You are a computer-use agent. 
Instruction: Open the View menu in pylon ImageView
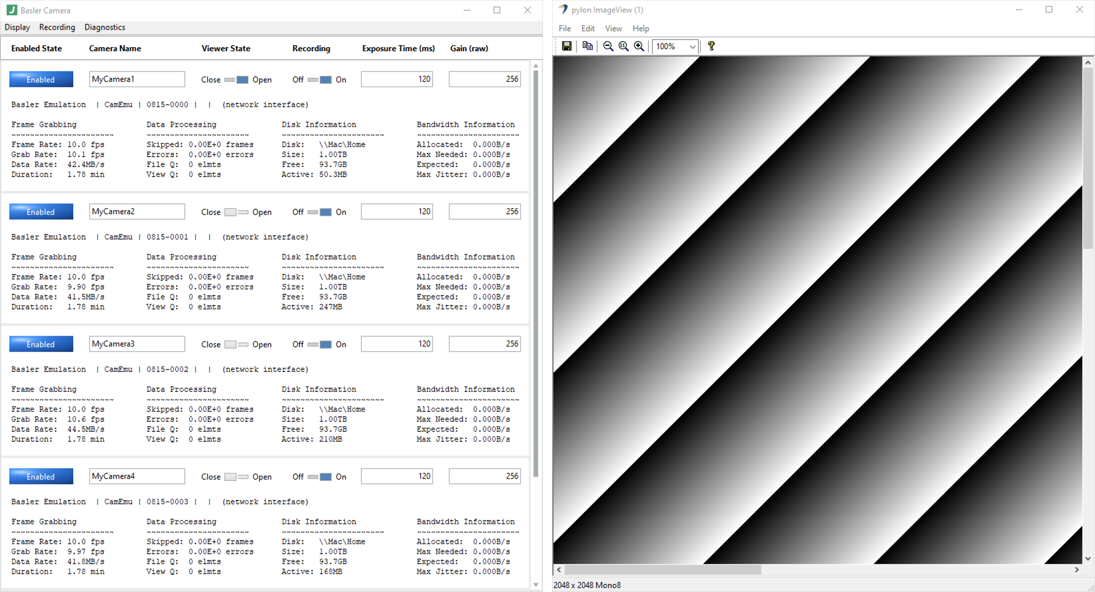(613, 28)
